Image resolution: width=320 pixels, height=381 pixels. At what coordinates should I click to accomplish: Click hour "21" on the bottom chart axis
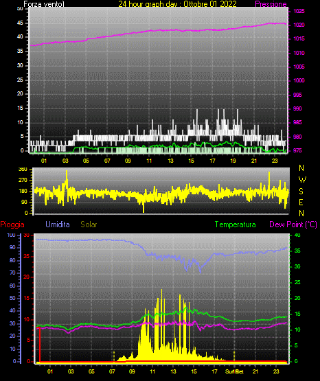255,371
